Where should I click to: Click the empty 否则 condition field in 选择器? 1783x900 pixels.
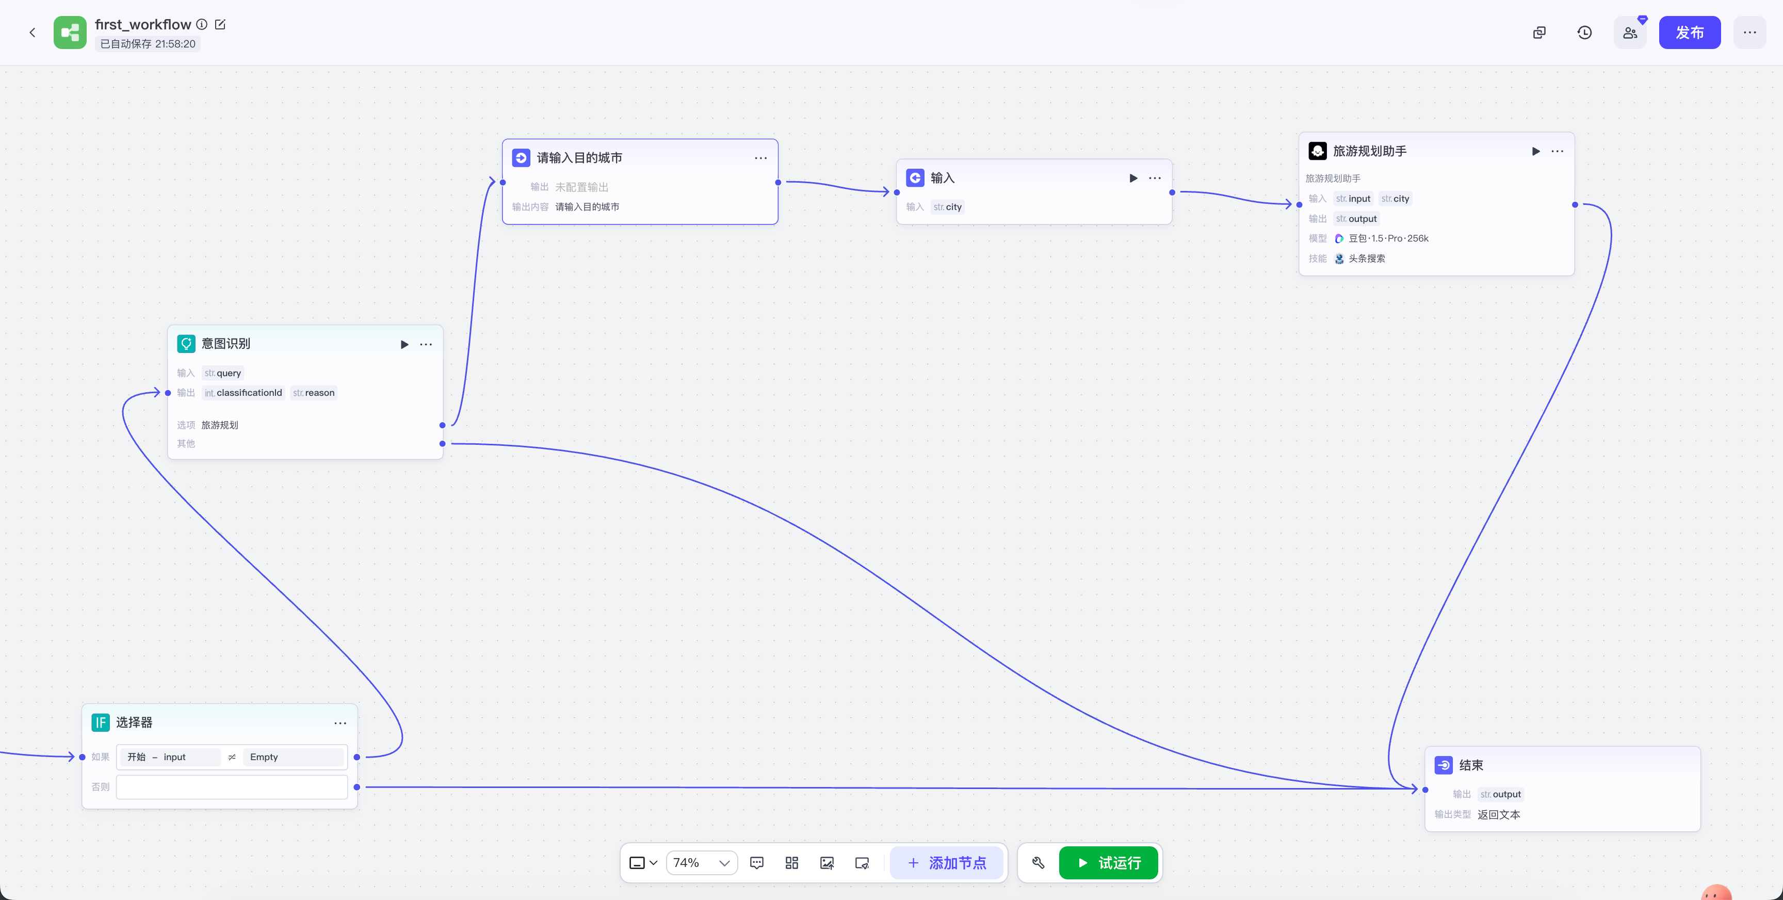pyautogui.click(x=231, y=787)
